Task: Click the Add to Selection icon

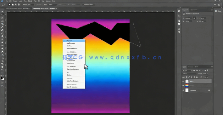Action: pyautogui.click(x=13, y=4)
